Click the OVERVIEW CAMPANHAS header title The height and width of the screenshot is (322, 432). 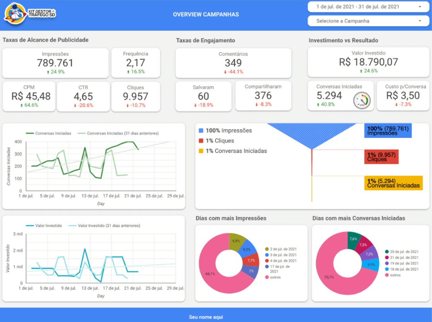point(206,14)
